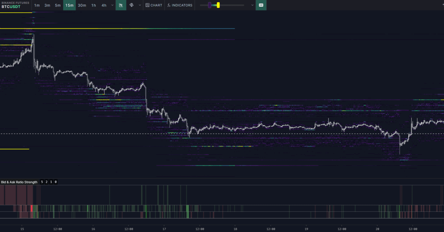The width and height of the screenshot is (444, 232).
Task: Open the fx INDICATORS tool
Action: coord(179,5)
